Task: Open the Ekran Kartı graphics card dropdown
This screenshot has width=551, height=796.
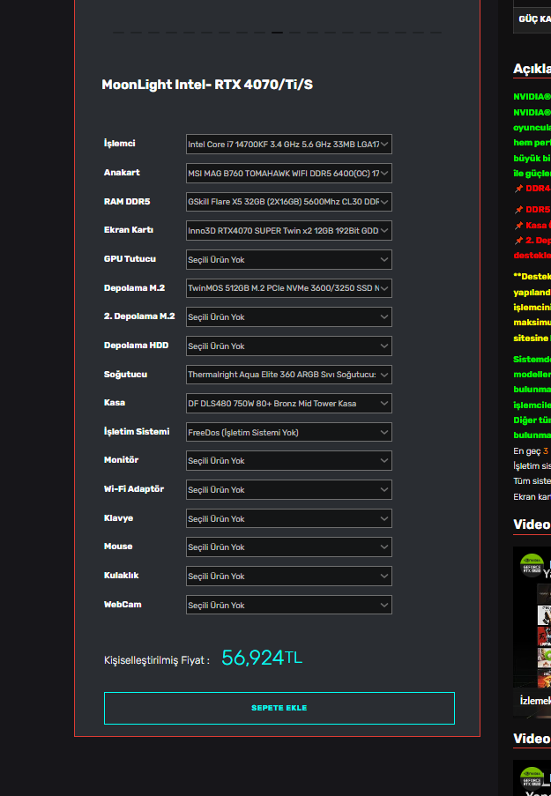Action: 289,230
